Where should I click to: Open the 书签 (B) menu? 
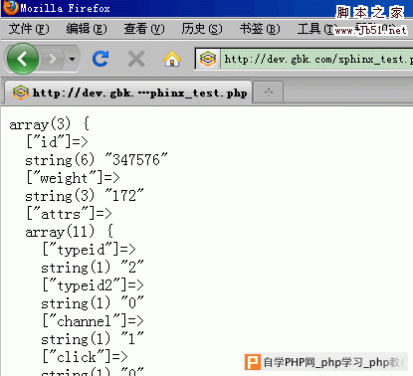(260, 29)
